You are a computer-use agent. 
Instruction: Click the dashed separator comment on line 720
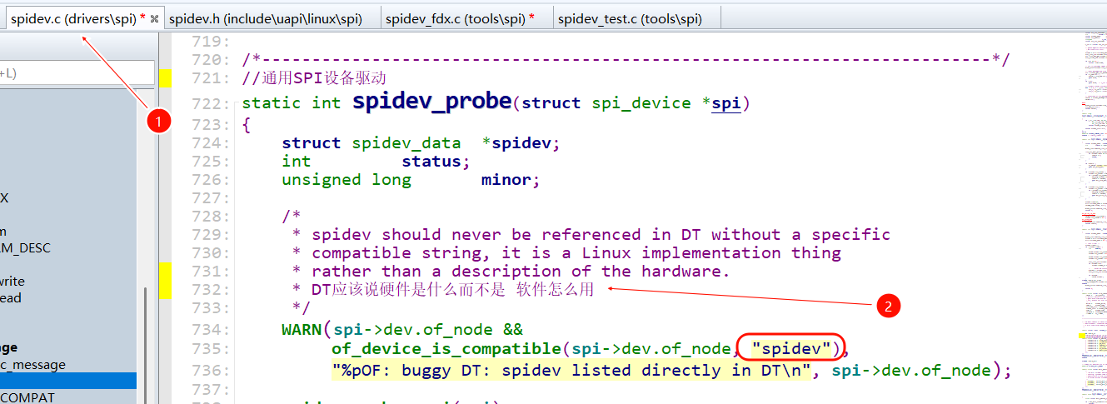[626, 60]
